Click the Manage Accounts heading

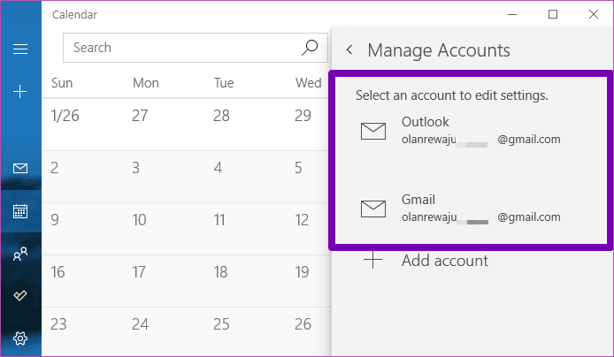coord(439,50)
